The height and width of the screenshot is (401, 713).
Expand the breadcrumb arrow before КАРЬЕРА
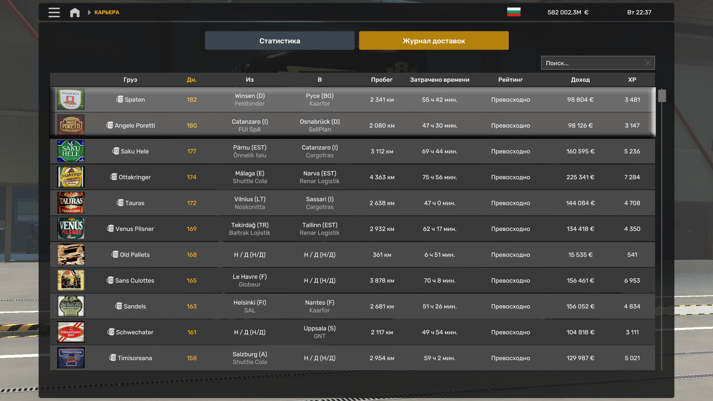89,12
